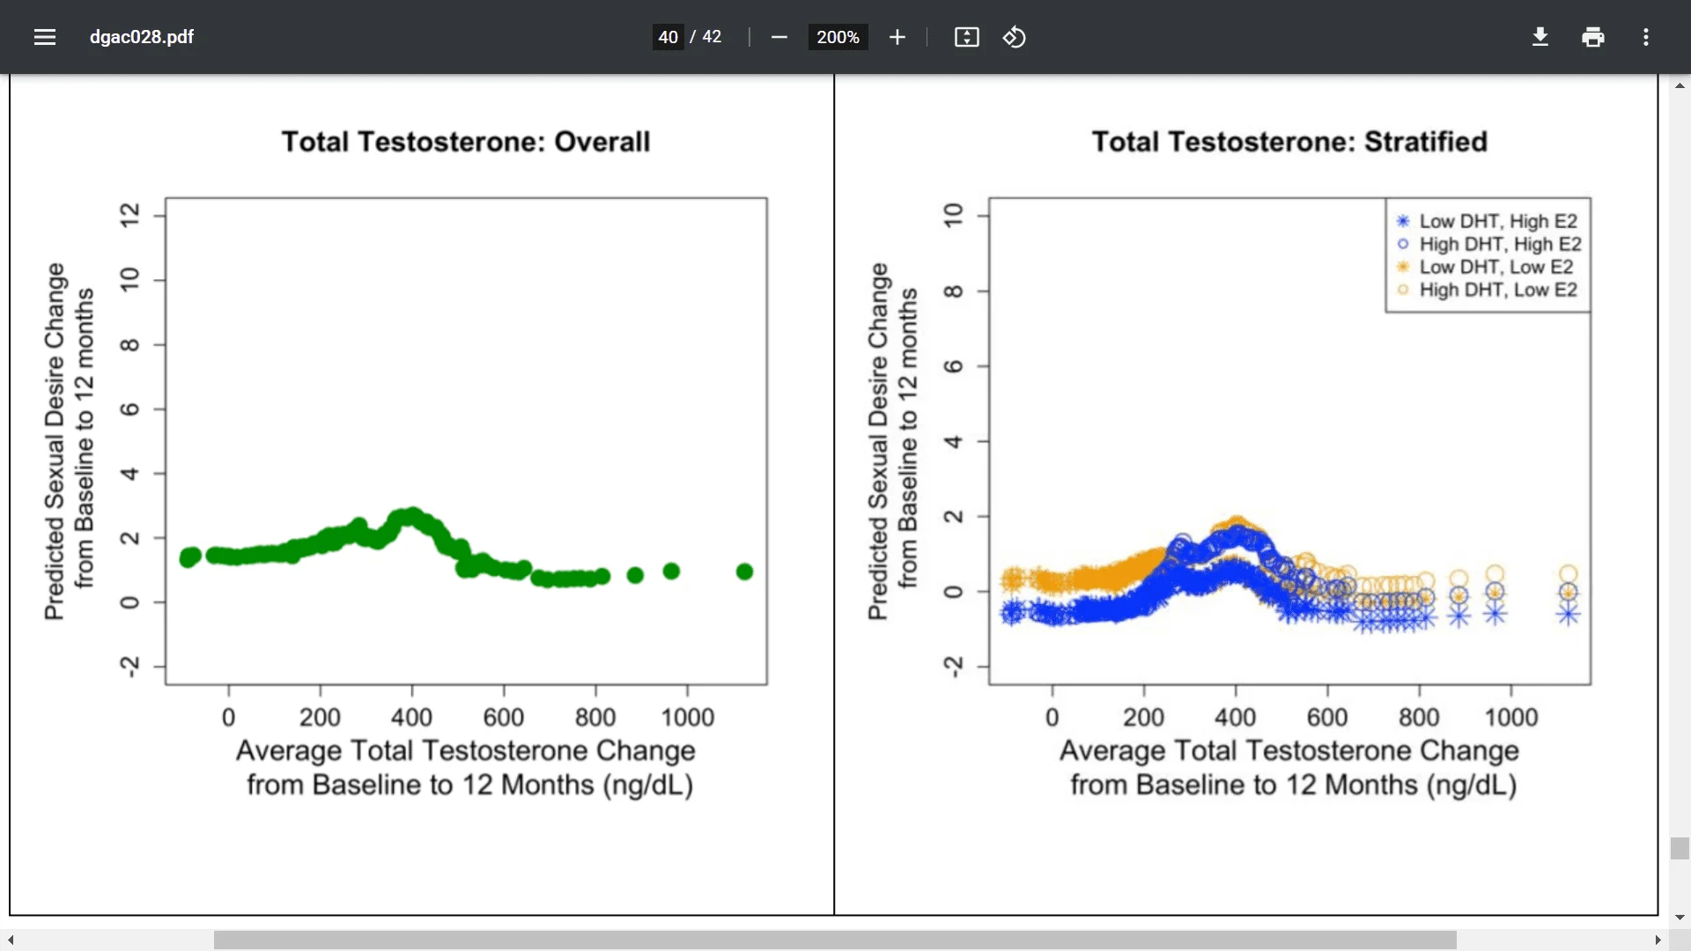Click 'High DHT, High E2' legend entry
Image resolution: width=1691 pixels, height=951 pixels.
(x=1489, y=244)
